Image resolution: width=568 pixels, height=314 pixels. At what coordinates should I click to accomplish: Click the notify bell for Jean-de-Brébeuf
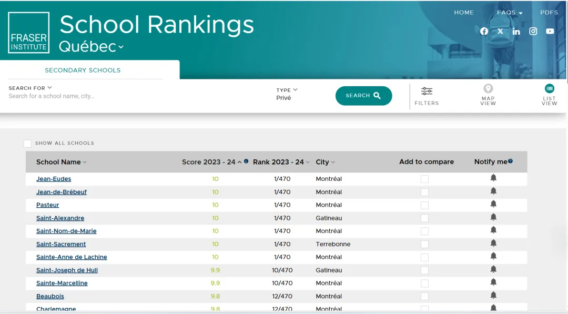(x=493, y=191)
